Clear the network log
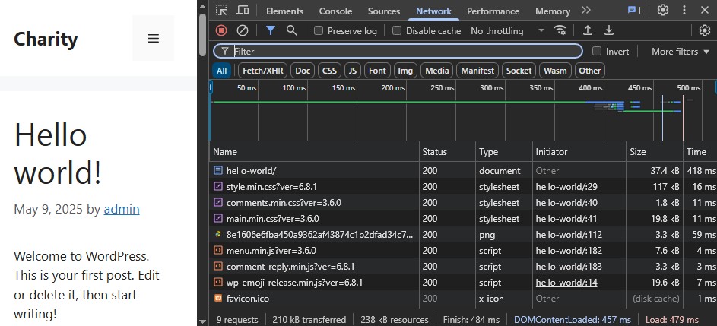 coord(243,30)
